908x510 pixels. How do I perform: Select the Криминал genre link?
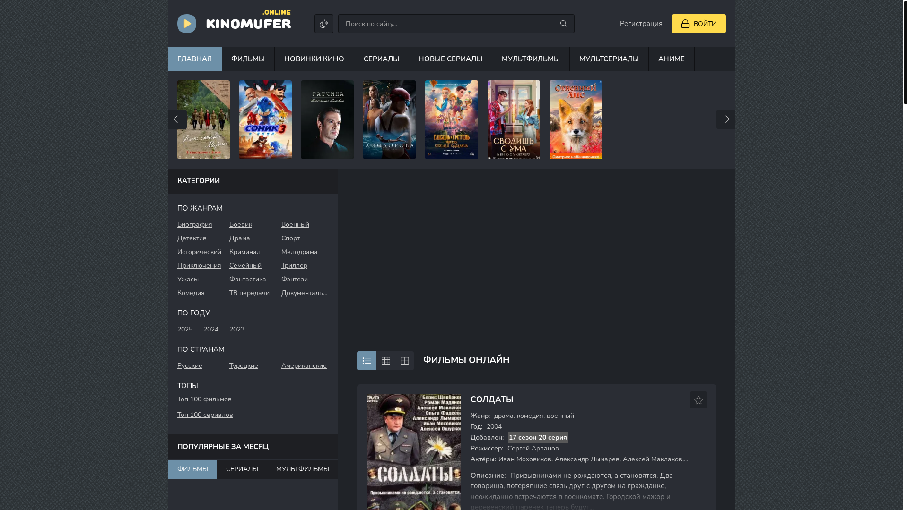coord(245,252)
